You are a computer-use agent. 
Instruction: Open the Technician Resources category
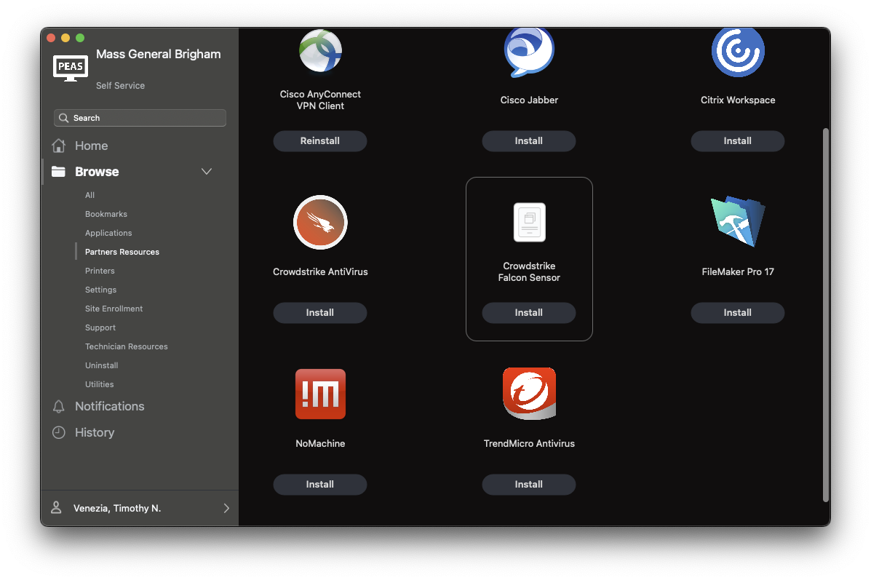[127, 346]
